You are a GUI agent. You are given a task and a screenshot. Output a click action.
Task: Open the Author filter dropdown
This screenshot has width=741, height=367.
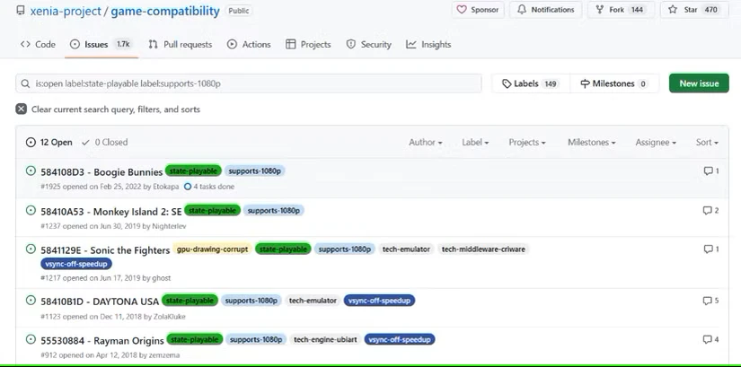pos(426,142)
